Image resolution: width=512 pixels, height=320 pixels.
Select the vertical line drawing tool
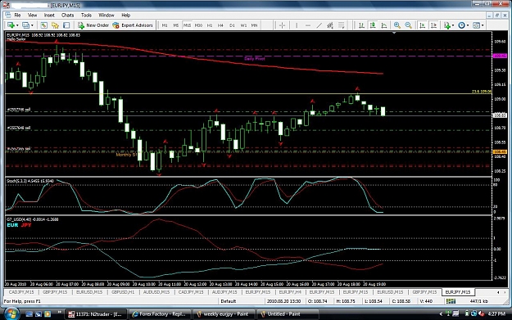coord(297,25)
